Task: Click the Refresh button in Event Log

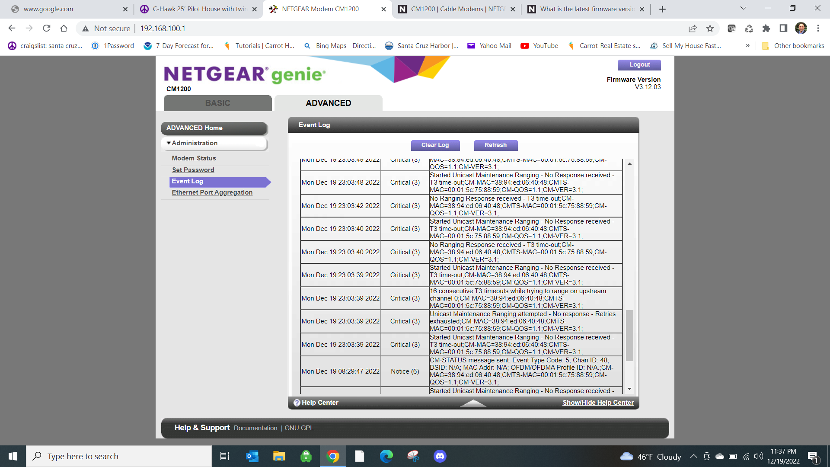Action: [x=495, y=145]
